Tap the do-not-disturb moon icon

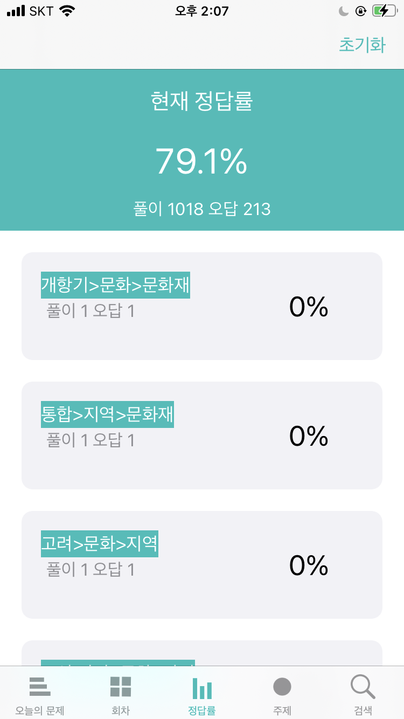tap(344, 10)
